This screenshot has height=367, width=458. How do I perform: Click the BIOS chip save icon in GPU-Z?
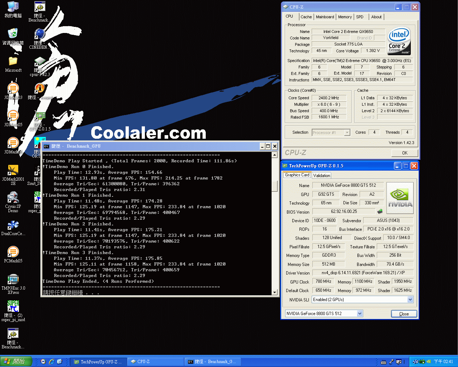click(380, 211)
